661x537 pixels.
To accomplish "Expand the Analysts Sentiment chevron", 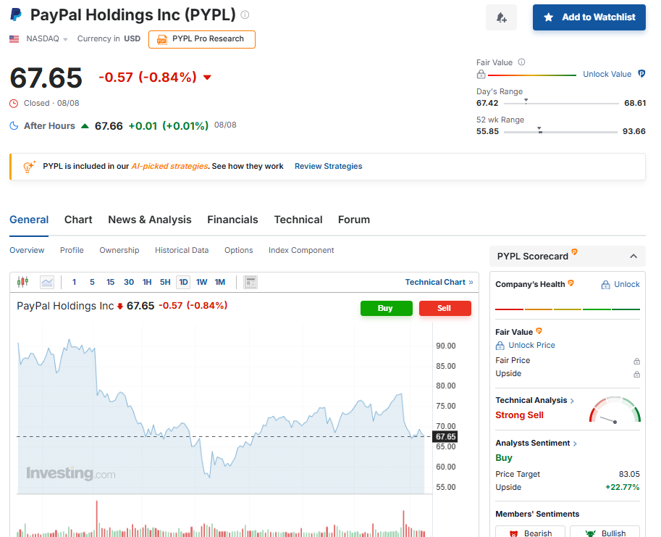I will [575, 444].
